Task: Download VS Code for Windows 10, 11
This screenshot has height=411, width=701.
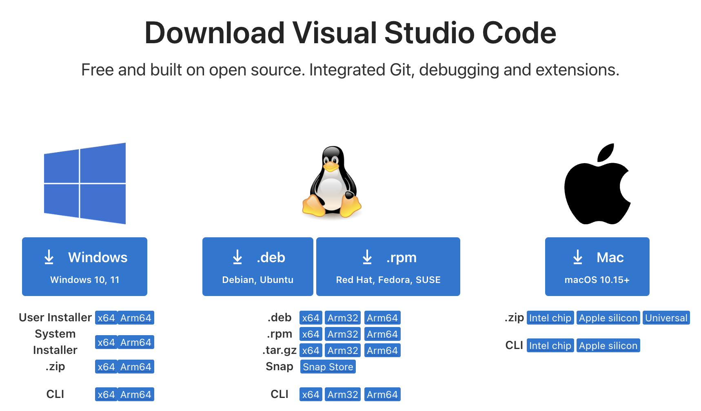Action: pyautogui.click(x=84, y=266)
